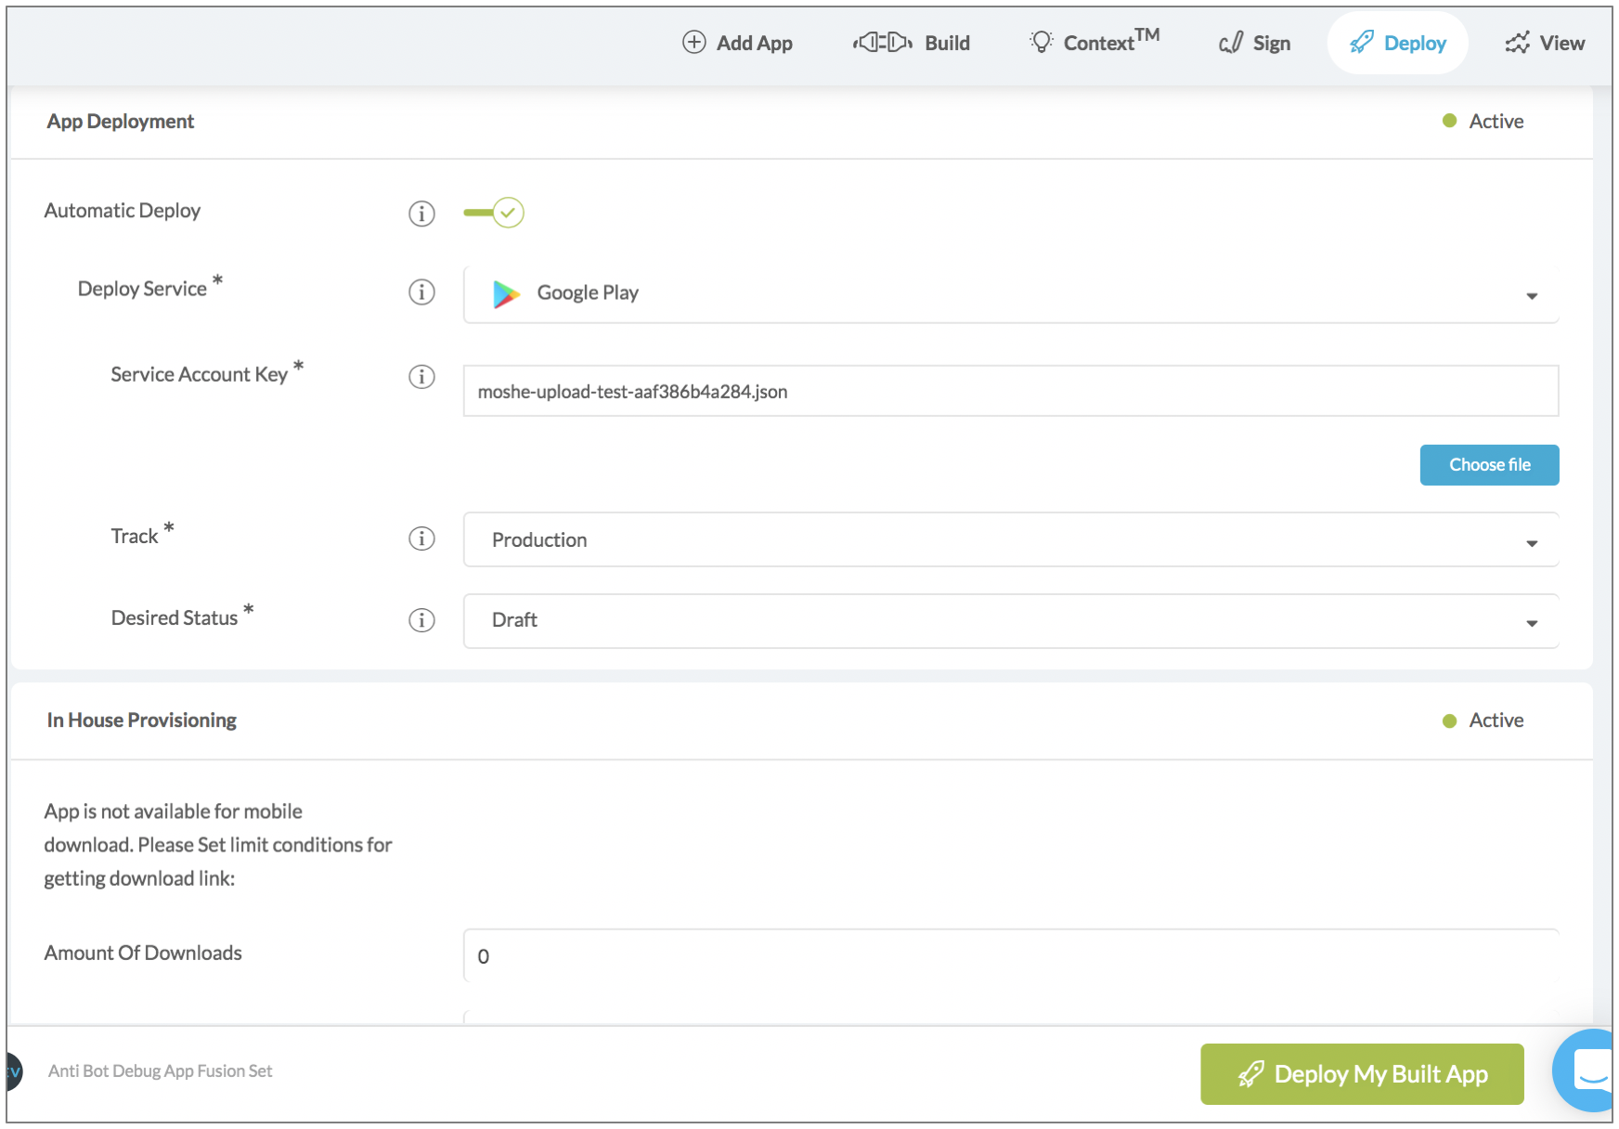The width and height of the screenshot is (1619, 1129).
Task: Open info tooltip for Service Account Key
Action: tap(421, 377)
